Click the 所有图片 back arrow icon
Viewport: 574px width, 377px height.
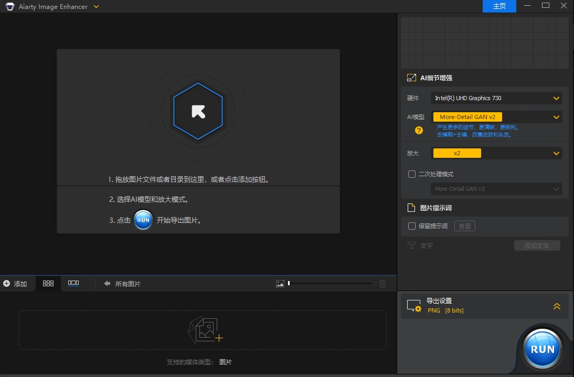107,283
